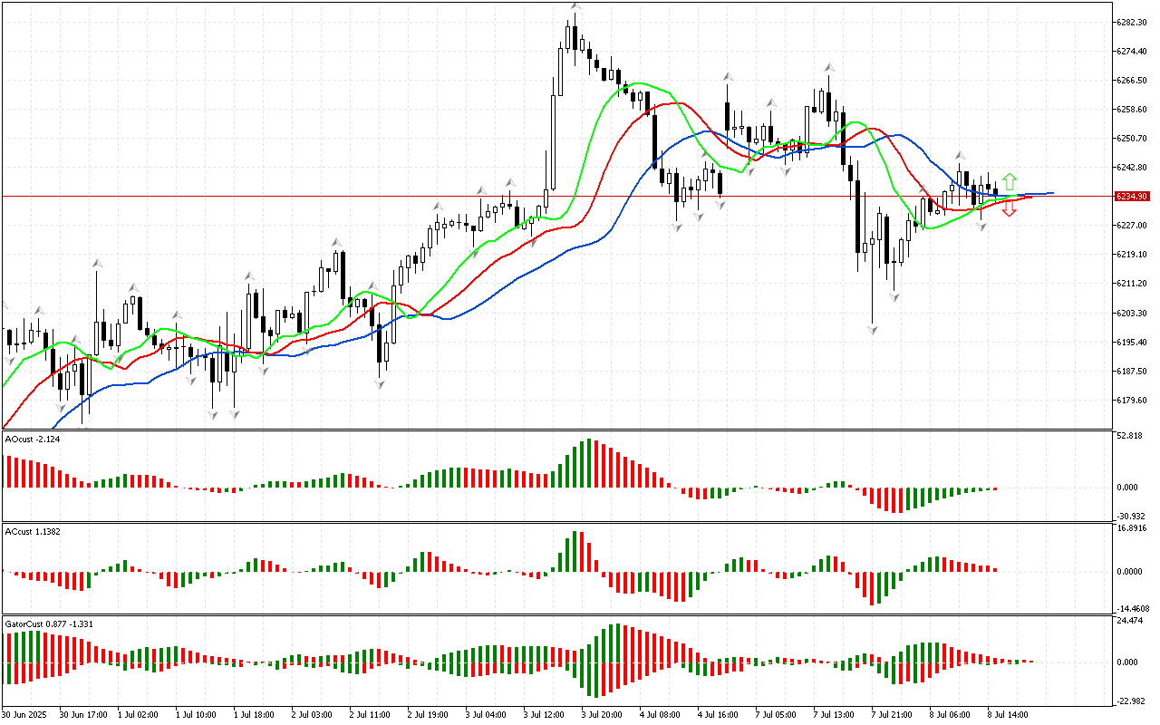Click the tallest green bar in ACcust histogram

coord(576,551)
